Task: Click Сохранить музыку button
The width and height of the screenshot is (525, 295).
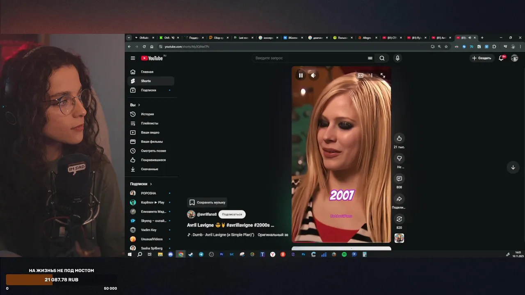Action: (x=207, y=202)
